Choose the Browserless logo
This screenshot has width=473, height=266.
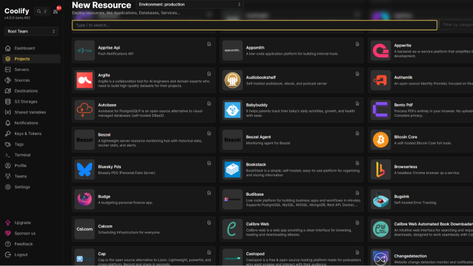point(380,169)
